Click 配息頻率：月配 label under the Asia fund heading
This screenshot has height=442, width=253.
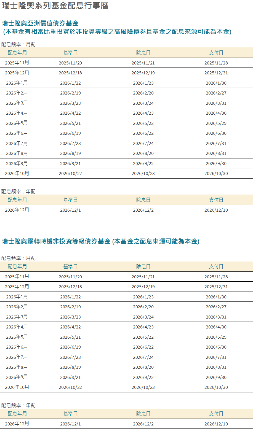18,44
